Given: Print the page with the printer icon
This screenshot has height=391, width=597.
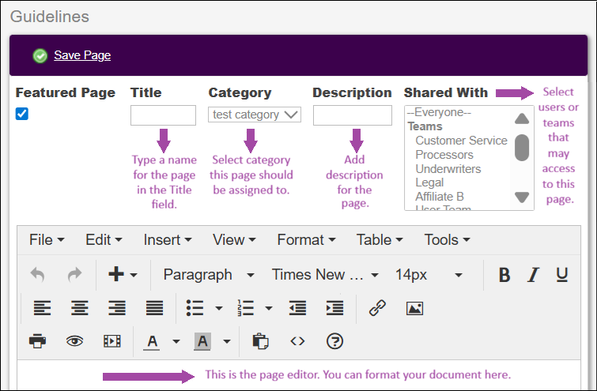Looking at the screenshot, I should click(38, 340).
